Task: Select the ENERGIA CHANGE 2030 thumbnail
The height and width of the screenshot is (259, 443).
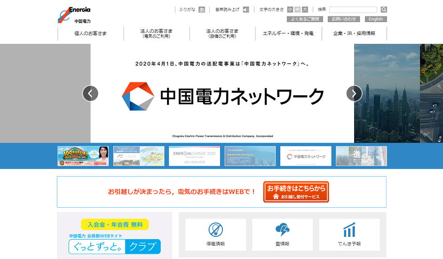Action: 194,156
